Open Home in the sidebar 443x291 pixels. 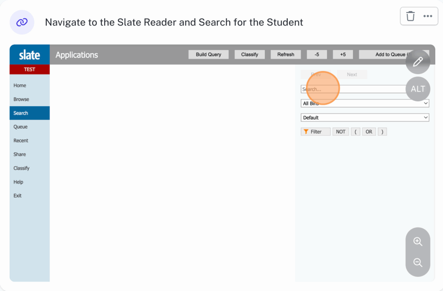[20, 85]
